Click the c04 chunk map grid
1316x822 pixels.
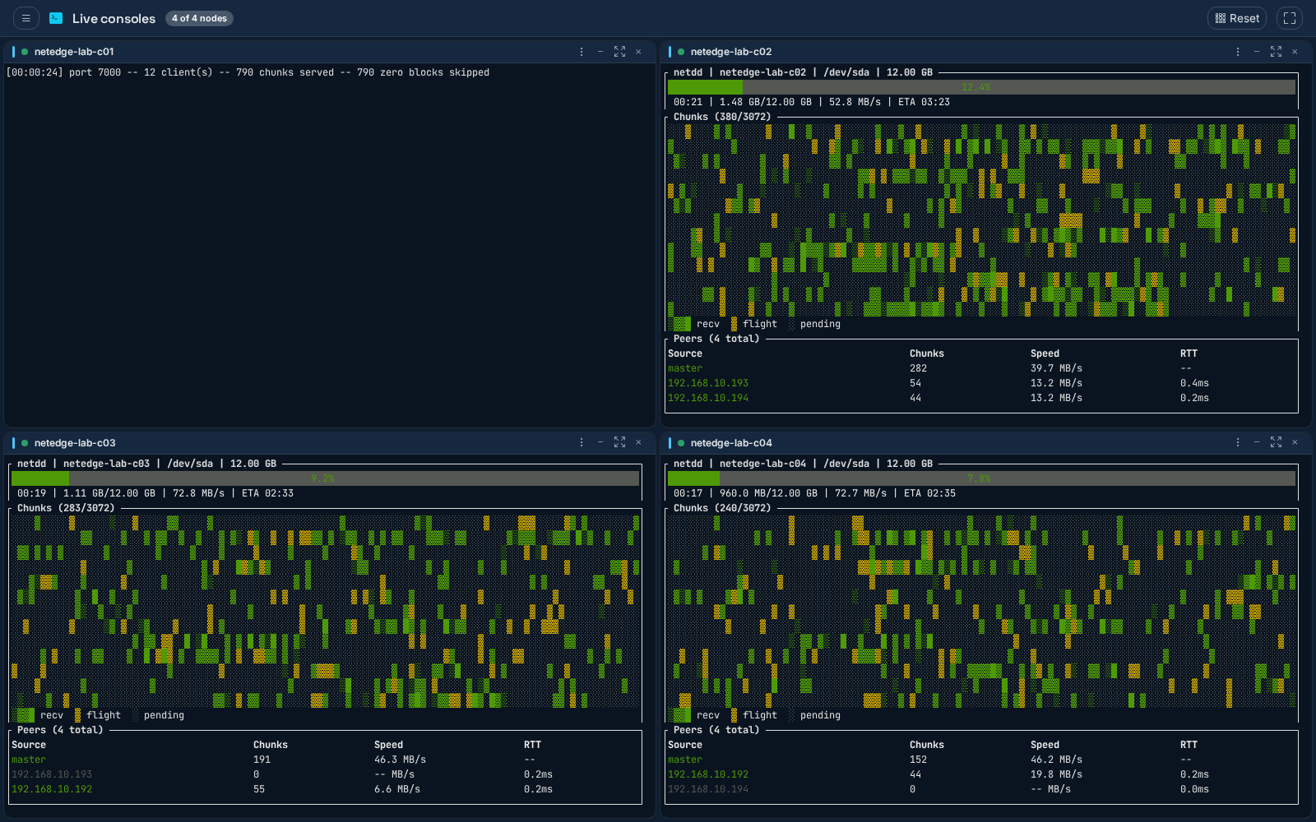click(x=981, y=612)
